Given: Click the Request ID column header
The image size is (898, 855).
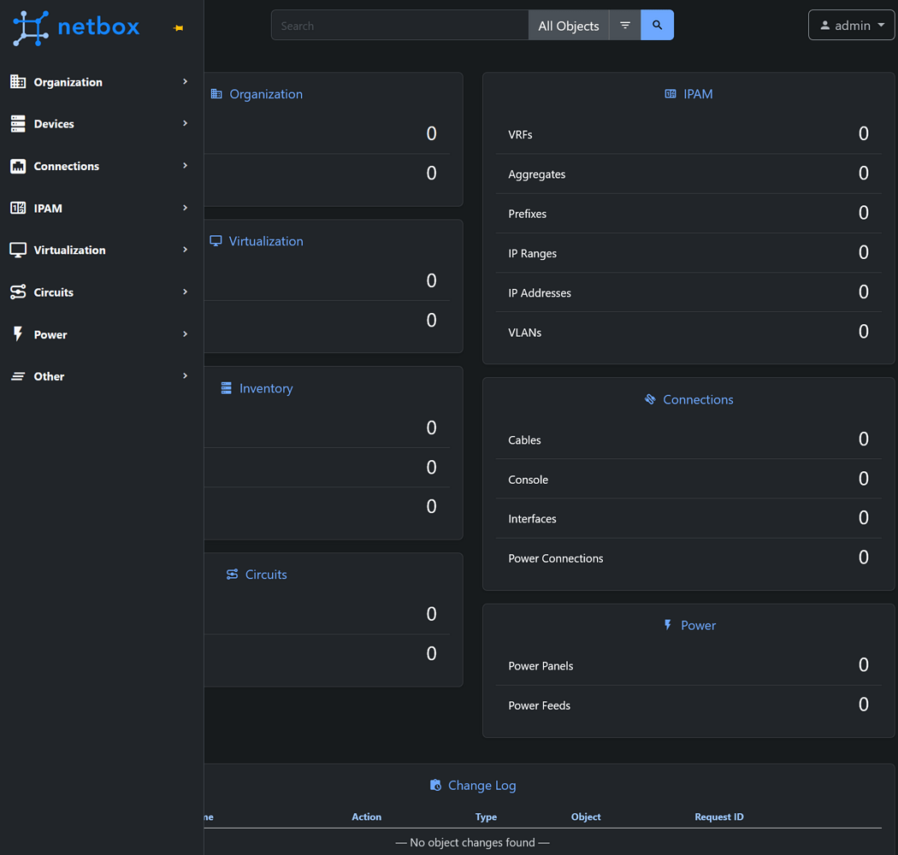Looking at the screenshot, I should click(x=718, y=817).
